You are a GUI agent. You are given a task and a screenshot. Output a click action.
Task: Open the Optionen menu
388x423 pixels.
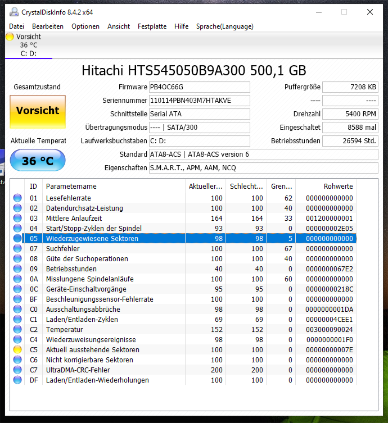pos(85,26)
